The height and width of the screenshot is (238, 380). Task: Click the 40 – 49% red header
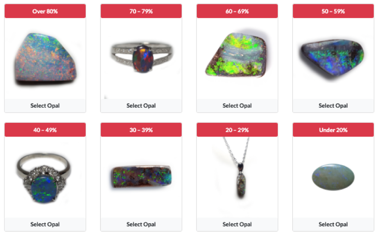[x=45, y=130]
